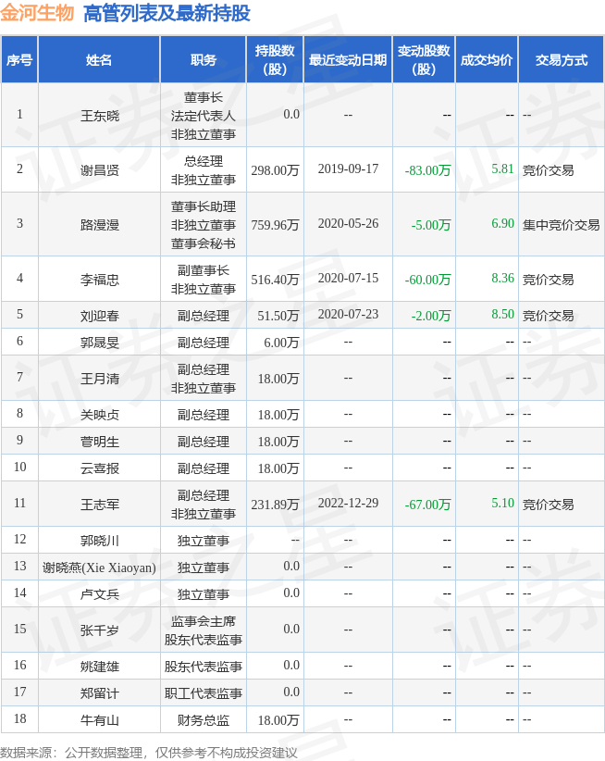Click the name 谢昌贤
Image resolution: width=605 pixels, height=761 pixels.
(x=99, y=169)
